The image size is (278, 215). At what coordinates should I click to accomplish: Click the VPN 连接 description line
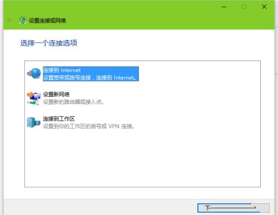click(88, 126)
